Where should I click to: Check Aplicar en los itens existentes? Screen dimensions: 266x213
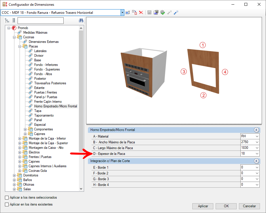click(7, 205)
